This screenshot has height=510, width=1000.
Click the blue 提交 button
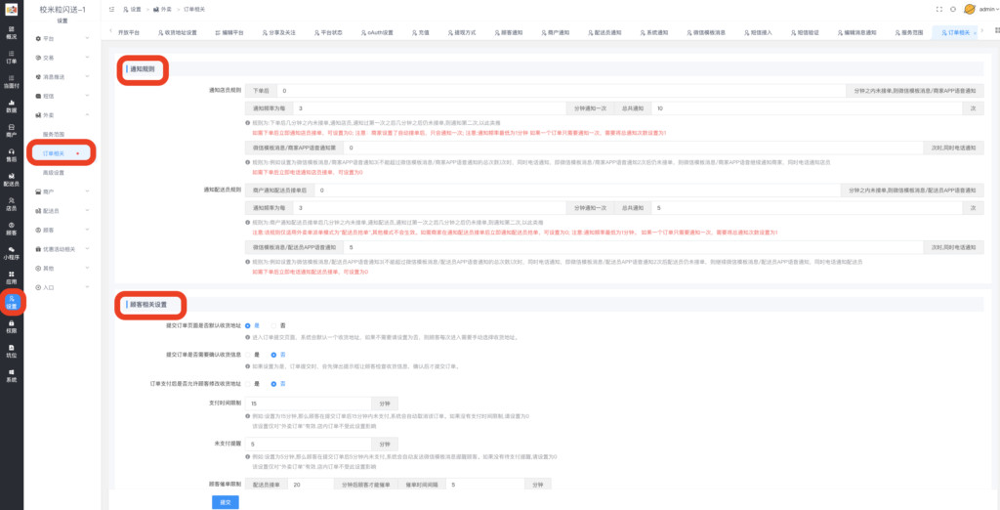(x=225, y=501)
